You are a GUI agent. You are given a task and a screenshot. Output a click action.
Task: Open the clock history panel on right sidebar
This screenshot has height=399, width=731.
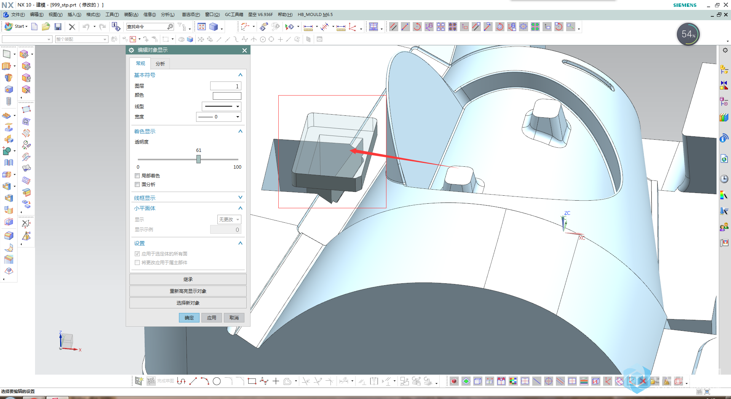[x=724, y=179]
